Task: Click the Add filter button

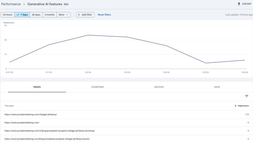Action: point(85,15)
